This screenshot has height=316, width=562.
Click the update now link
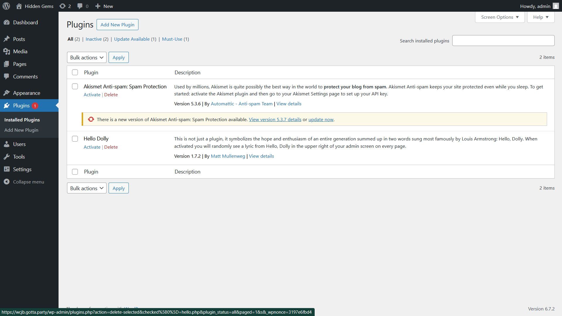(x=321, y=119)
